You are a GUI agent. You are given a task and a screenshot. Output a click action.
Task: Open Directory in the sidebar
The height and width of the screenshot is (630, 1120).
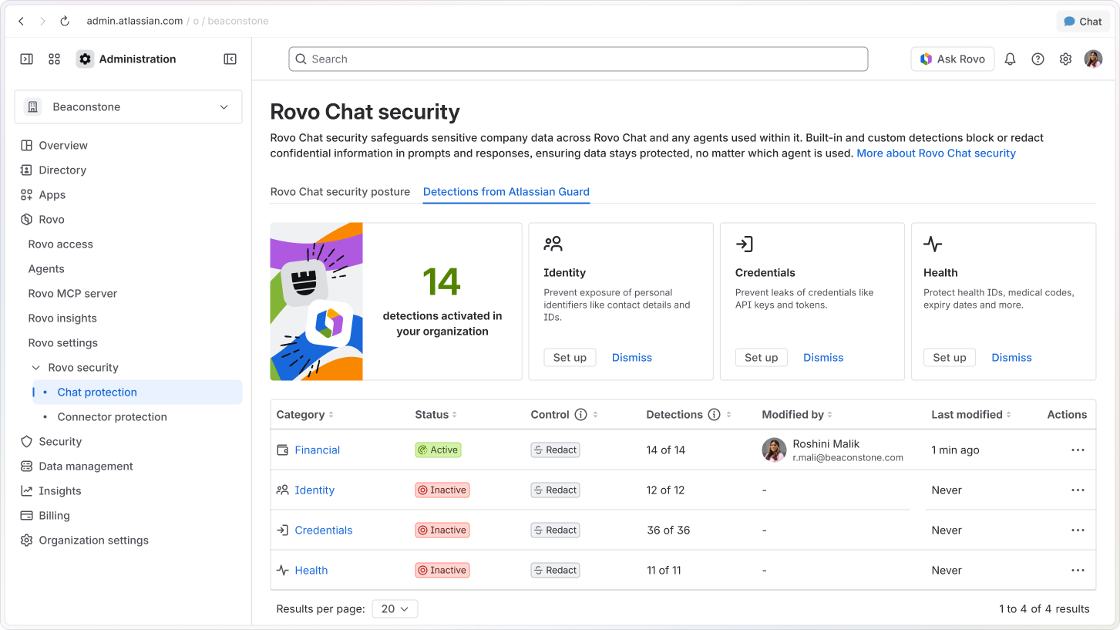pyautogui.click(x=62, y=170)
